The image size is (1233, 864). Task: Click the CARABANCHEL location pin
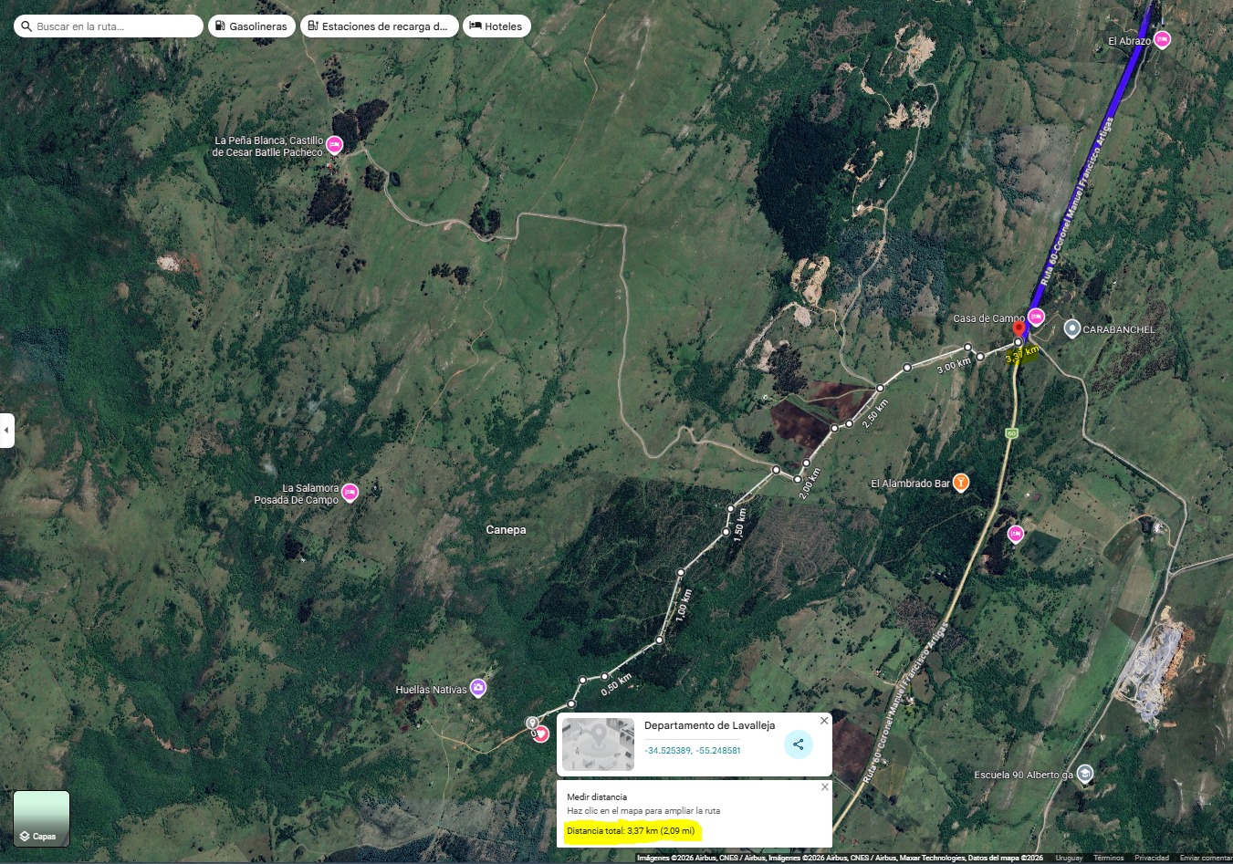pyautogui.click(x=1072, y=328)
